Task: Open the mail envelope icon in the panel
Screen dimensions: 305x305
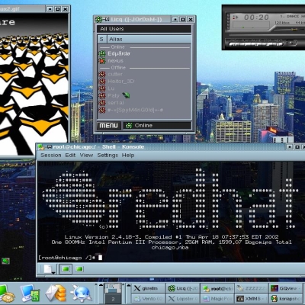Action: (56, 294)
